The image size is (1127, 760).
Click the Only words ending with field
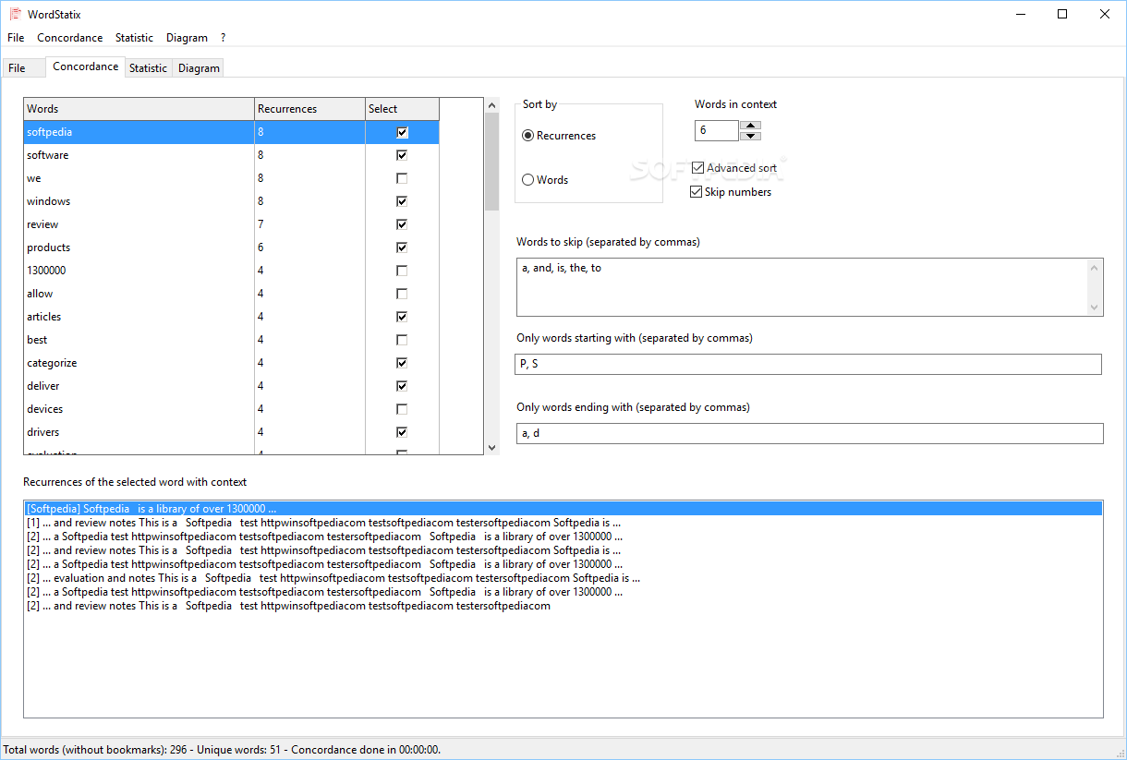(x=808, y=433)
